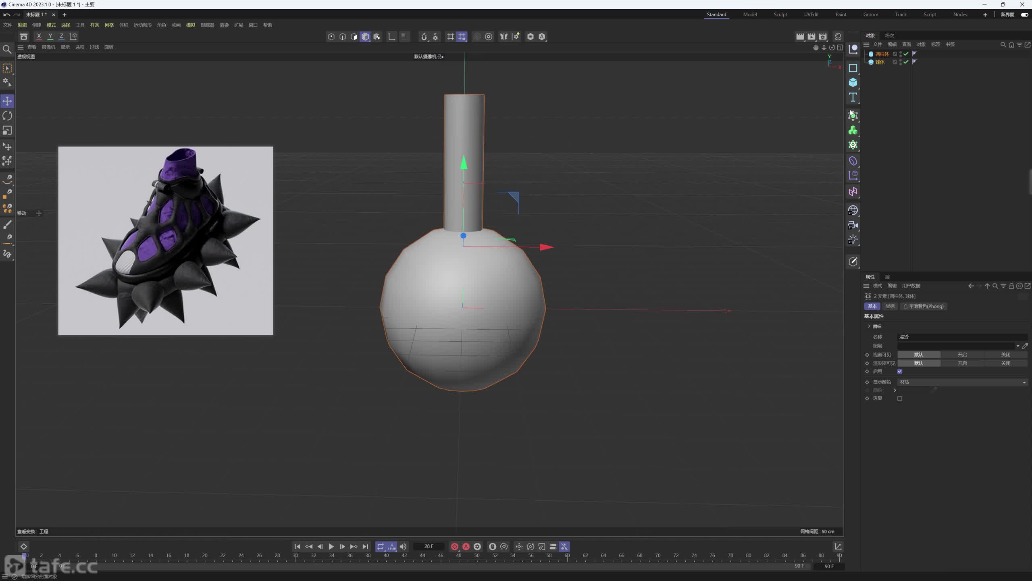Image resolution: width=1032 pixels, height=581 pixels.
Task: Open the 文件 File menu
Action: [x=8, y=25]
